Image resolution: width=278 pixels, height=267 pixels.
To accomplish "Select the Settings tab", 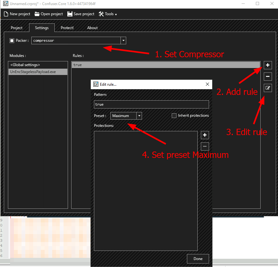I will tap(42, 28).
